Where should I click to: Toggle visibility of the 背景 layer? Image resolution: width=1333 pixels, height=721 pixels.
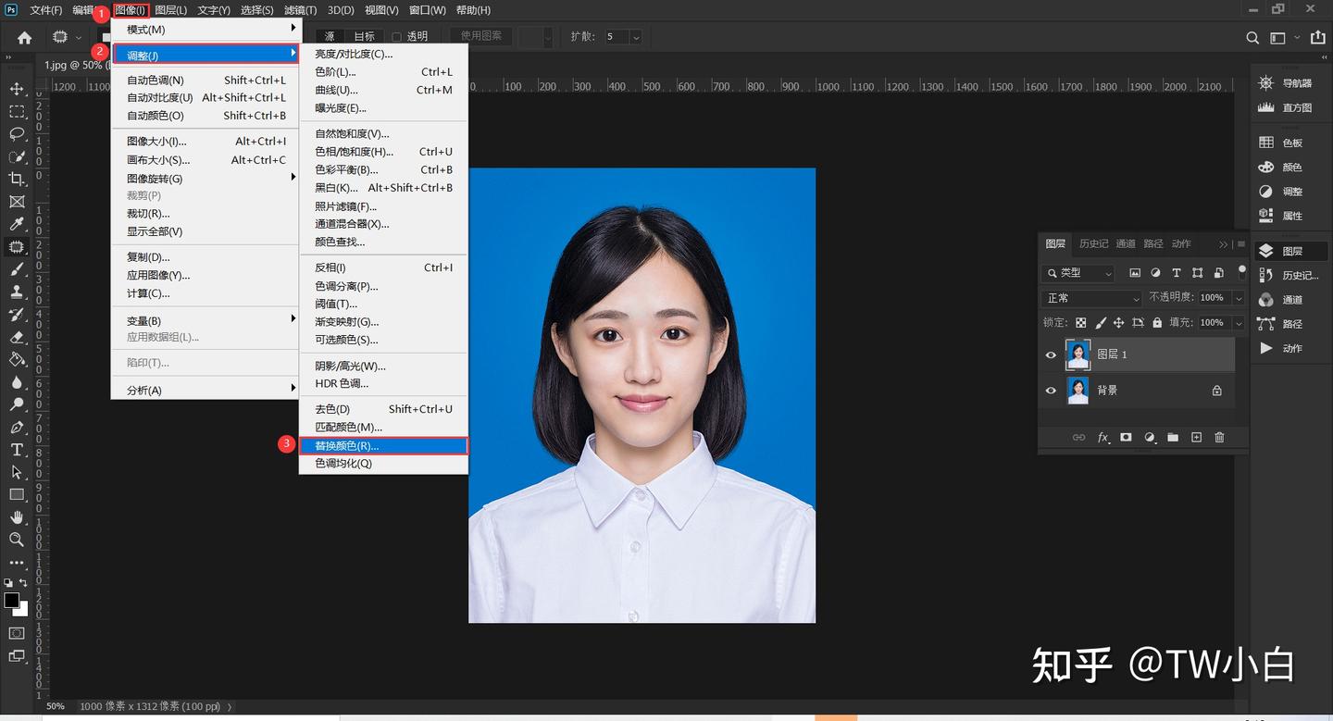(x=1051, y=391)
